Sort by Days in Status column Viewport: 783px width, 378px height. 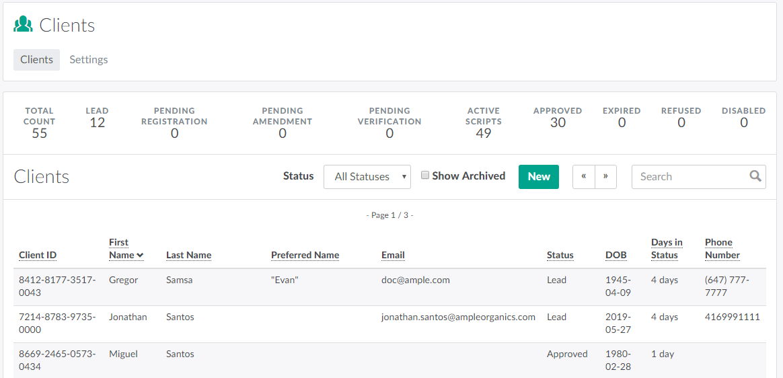pos(666,249)
